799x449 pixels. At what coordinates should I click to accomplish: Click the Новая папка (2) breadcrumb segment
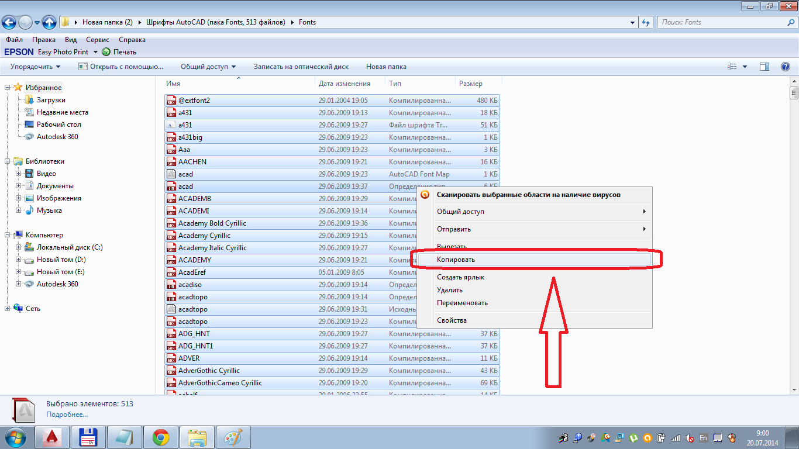coord(108,22)
